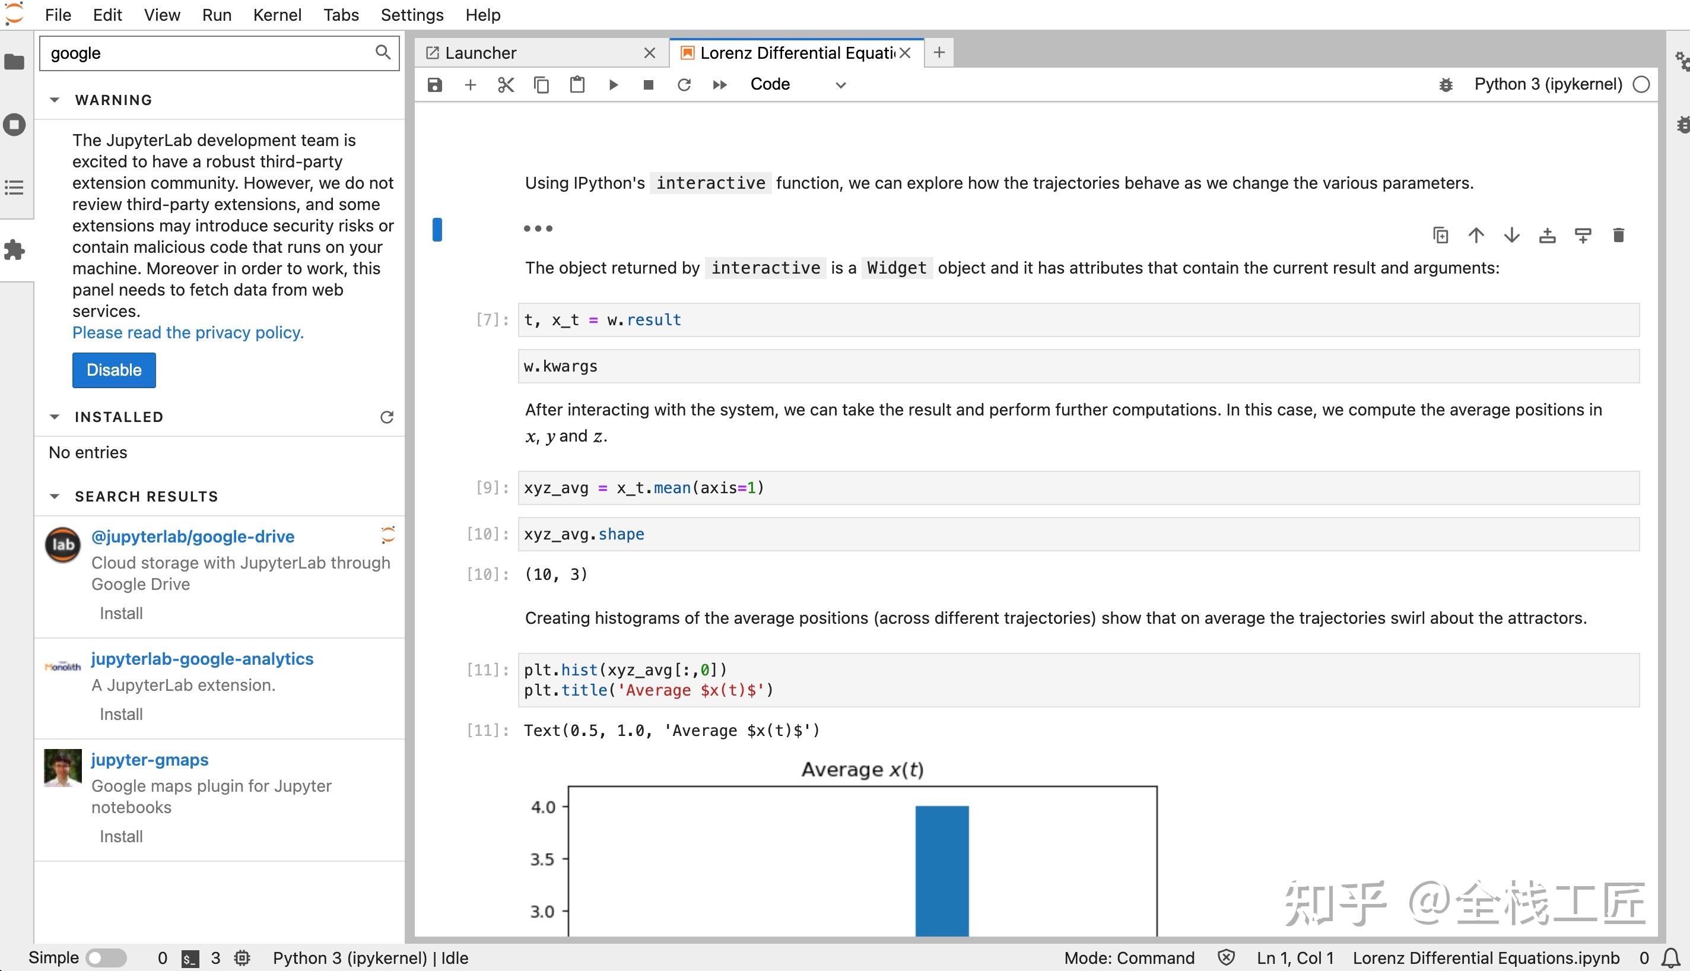
Task: Switch to the Launcher tab
Action: click(x=481, y=53)
